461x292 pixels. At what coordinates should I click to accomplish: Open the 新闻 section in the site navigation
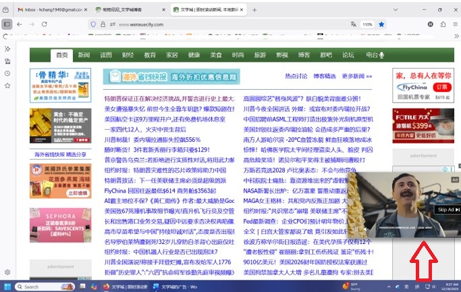(84, 55)
